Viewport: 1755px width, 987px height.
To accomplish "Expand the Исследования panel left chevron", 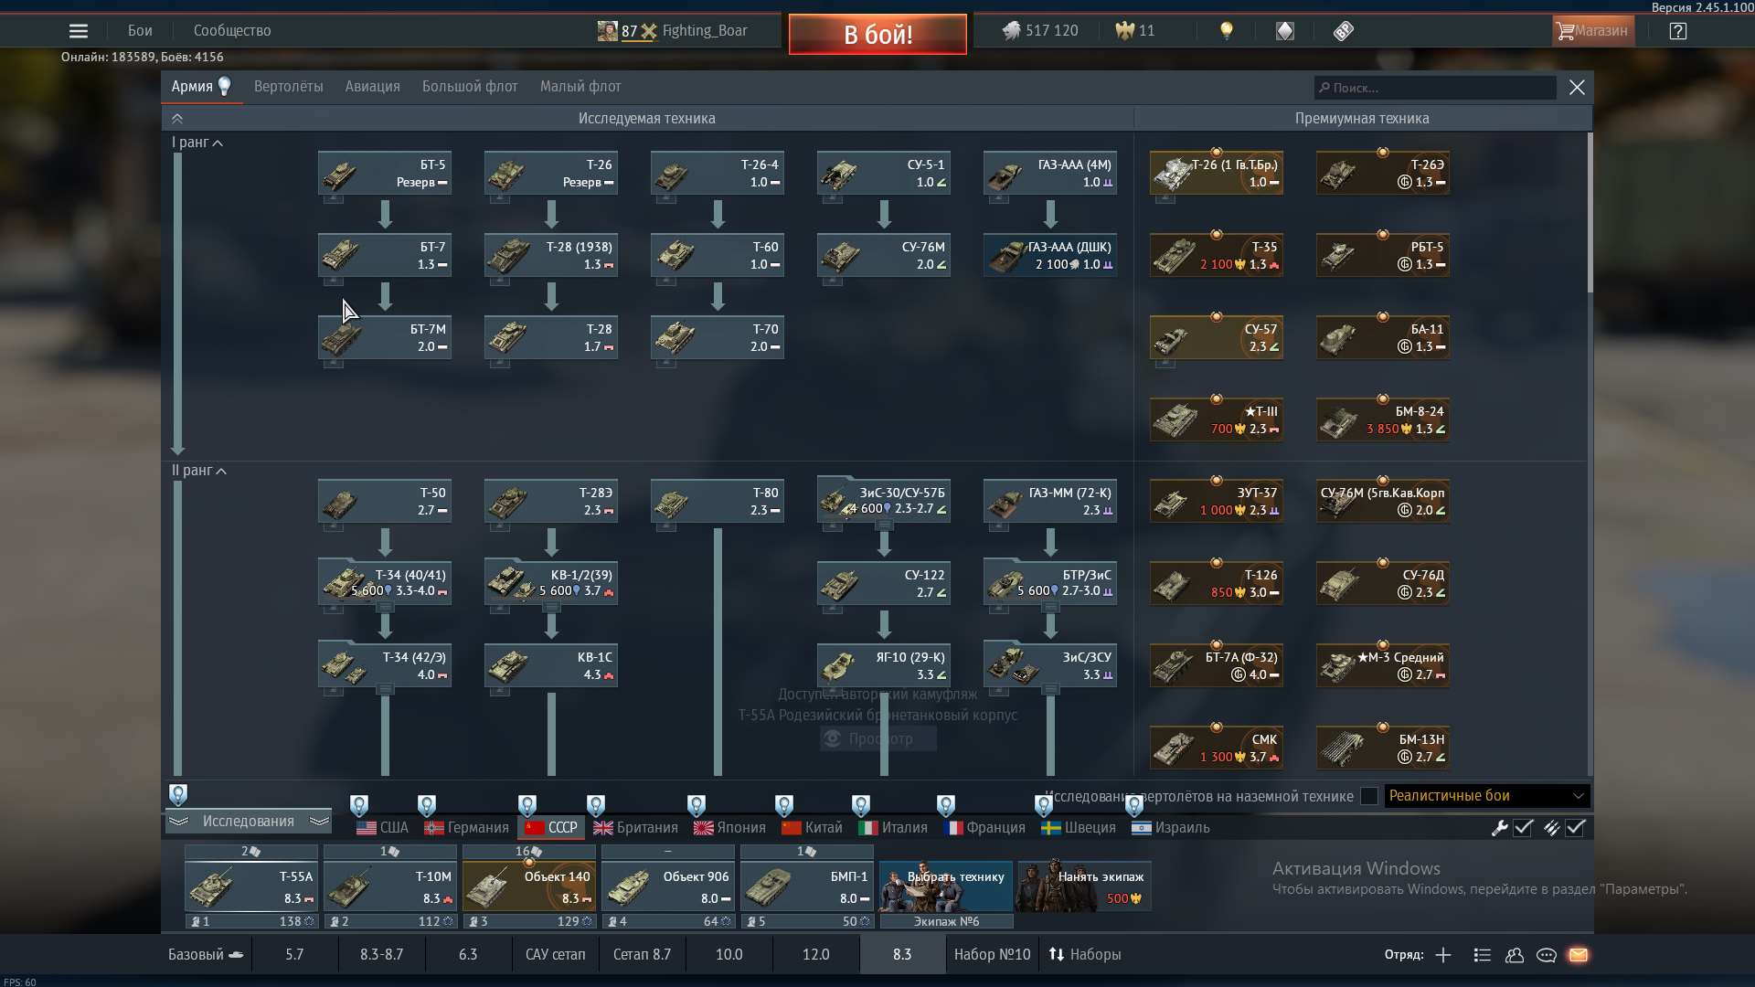I will (x=178, y=822).
